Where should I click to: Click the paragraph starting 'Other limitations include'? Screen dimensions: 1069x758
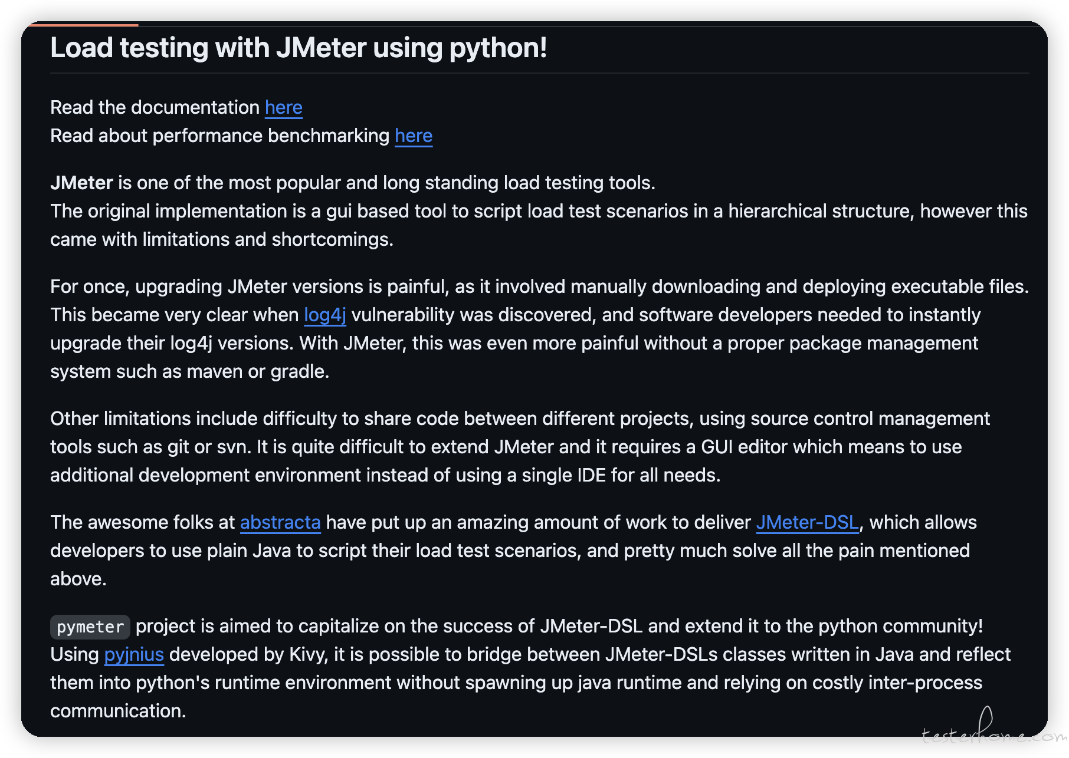click(520, 447)
